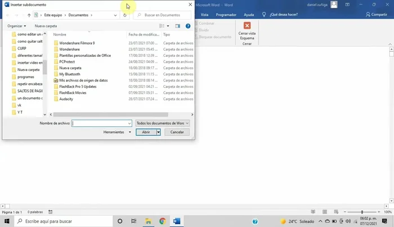This screenshot has width=394, height=227.
Task: Open the Ayuda ribbon tab
Action: (249, 15)
